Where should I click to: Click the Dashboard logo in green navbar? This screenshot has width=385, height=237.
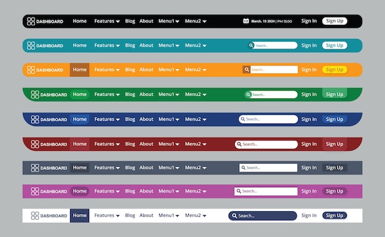click(x=49, y=94)
